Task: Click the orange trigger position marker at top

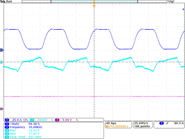Action: [x=94, y=6]
